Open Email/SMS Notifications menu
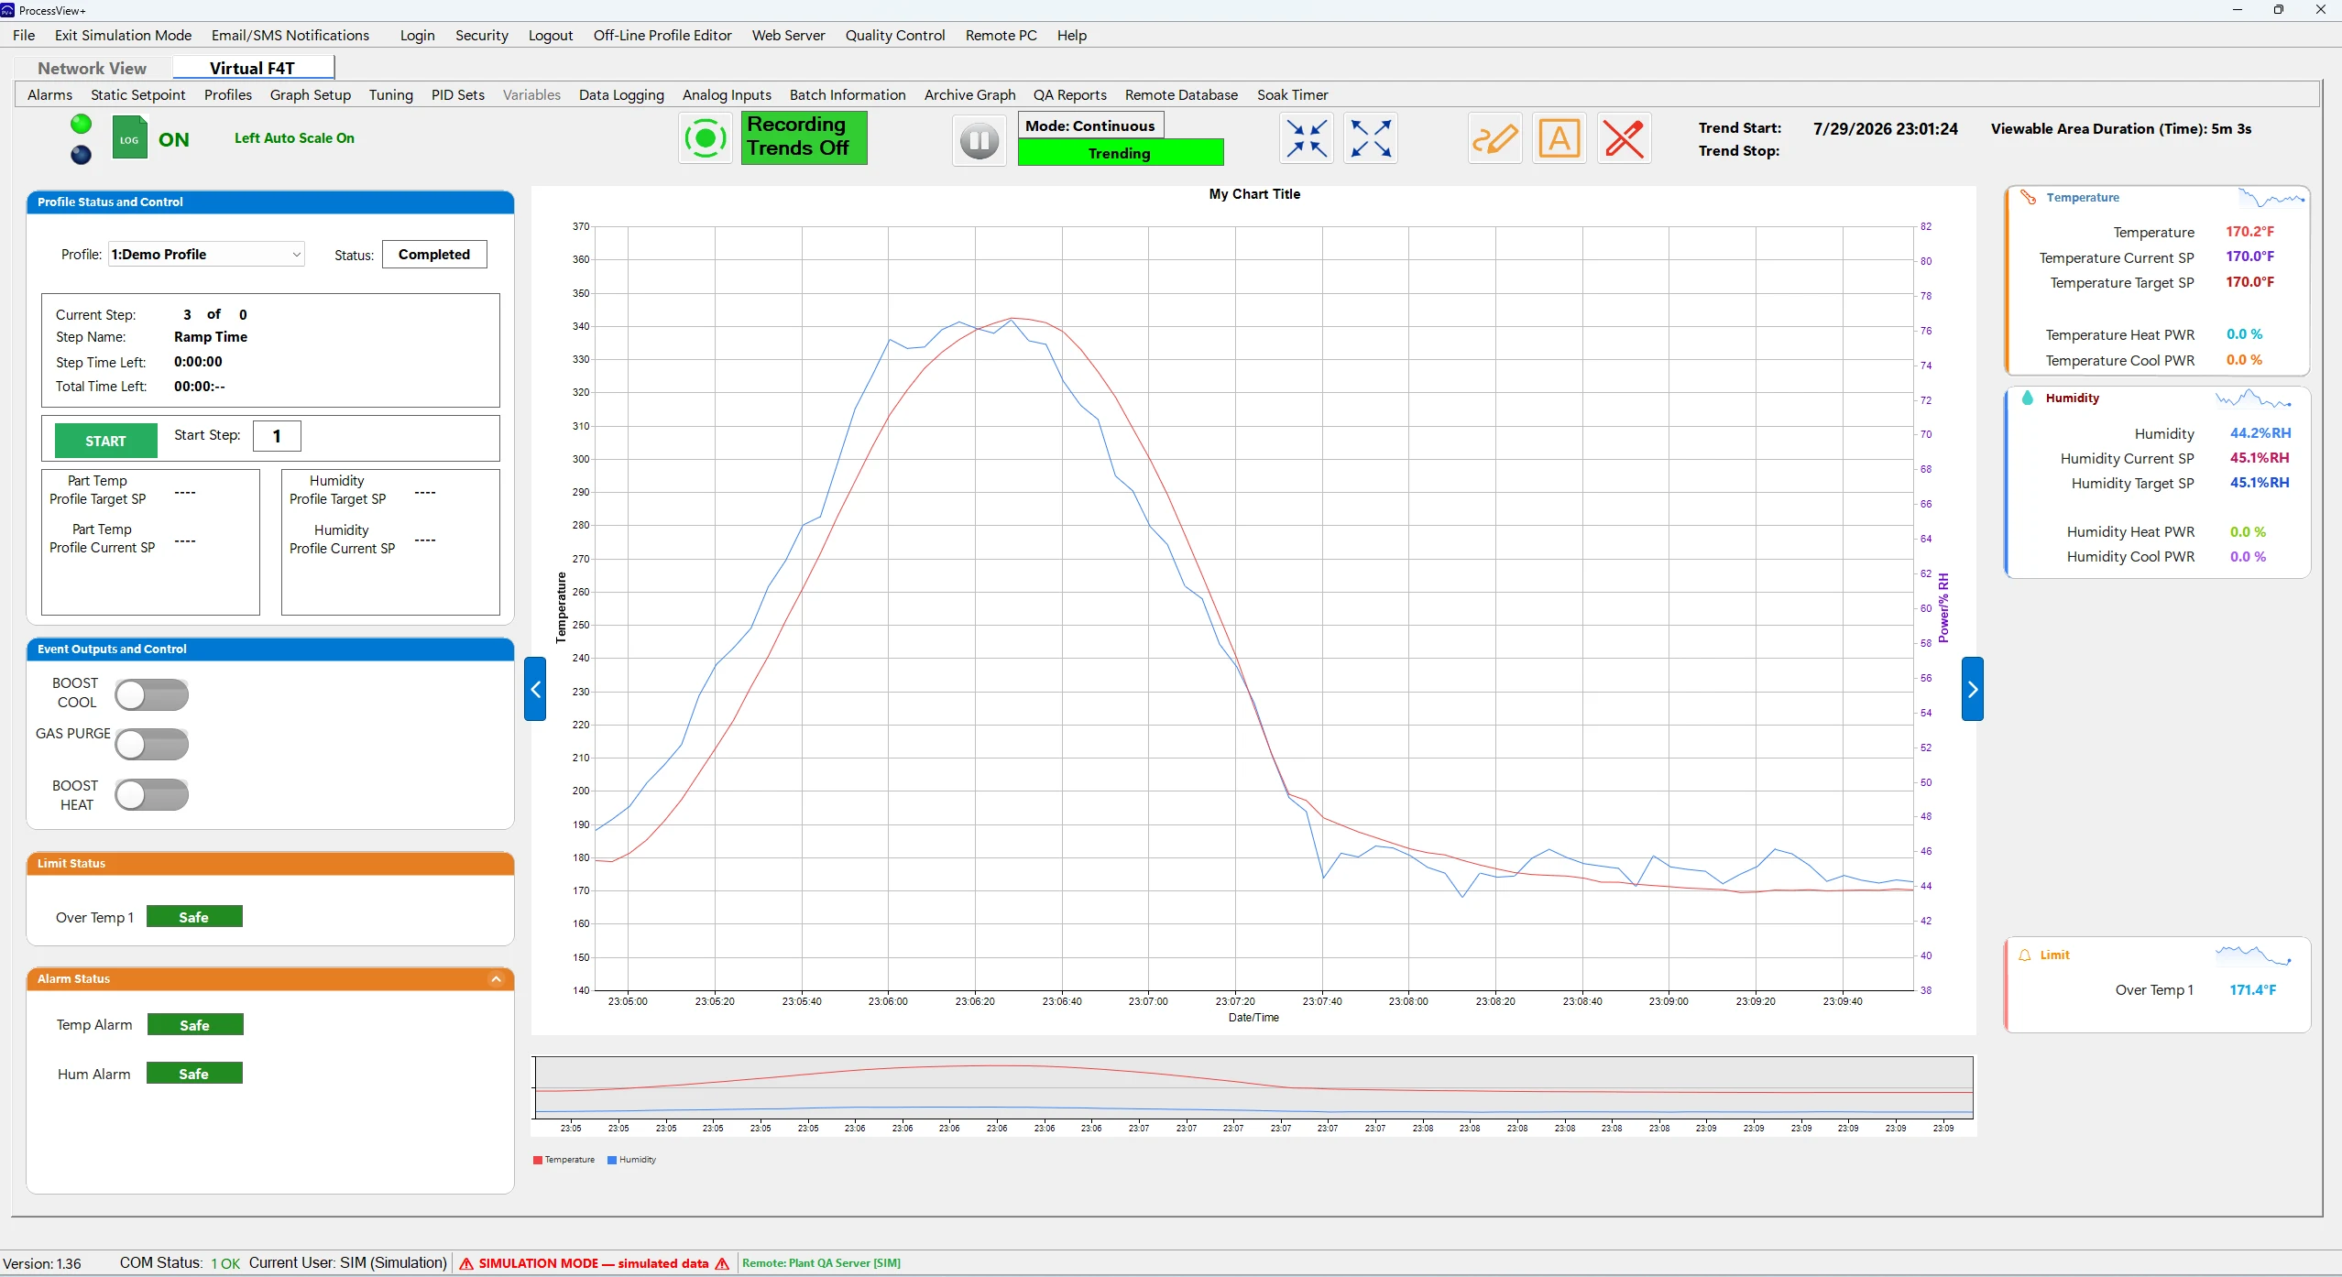This screenshot has height=1277, width=2342. click(290, 35)
